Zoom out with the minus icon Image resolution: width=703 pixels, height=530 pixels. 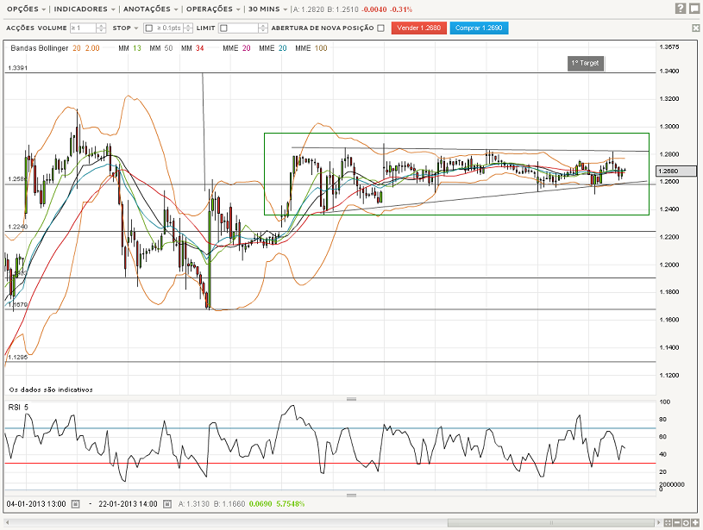tap(677, 523)
